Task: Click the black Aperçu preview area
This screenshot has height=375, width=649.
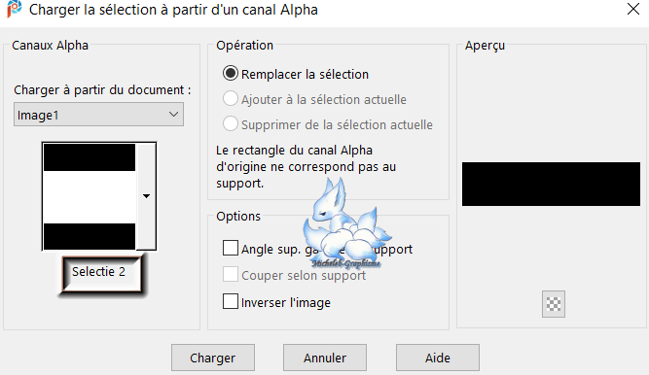Action: tap(551, 184)
